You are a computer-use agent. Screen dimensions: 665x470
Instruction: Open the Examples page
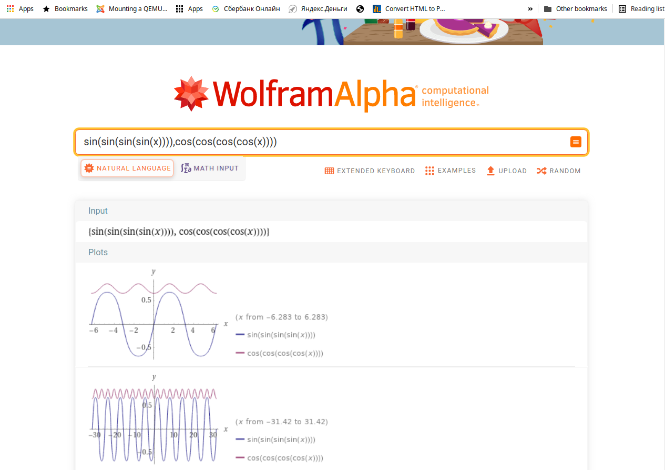(x=451, y=171)
